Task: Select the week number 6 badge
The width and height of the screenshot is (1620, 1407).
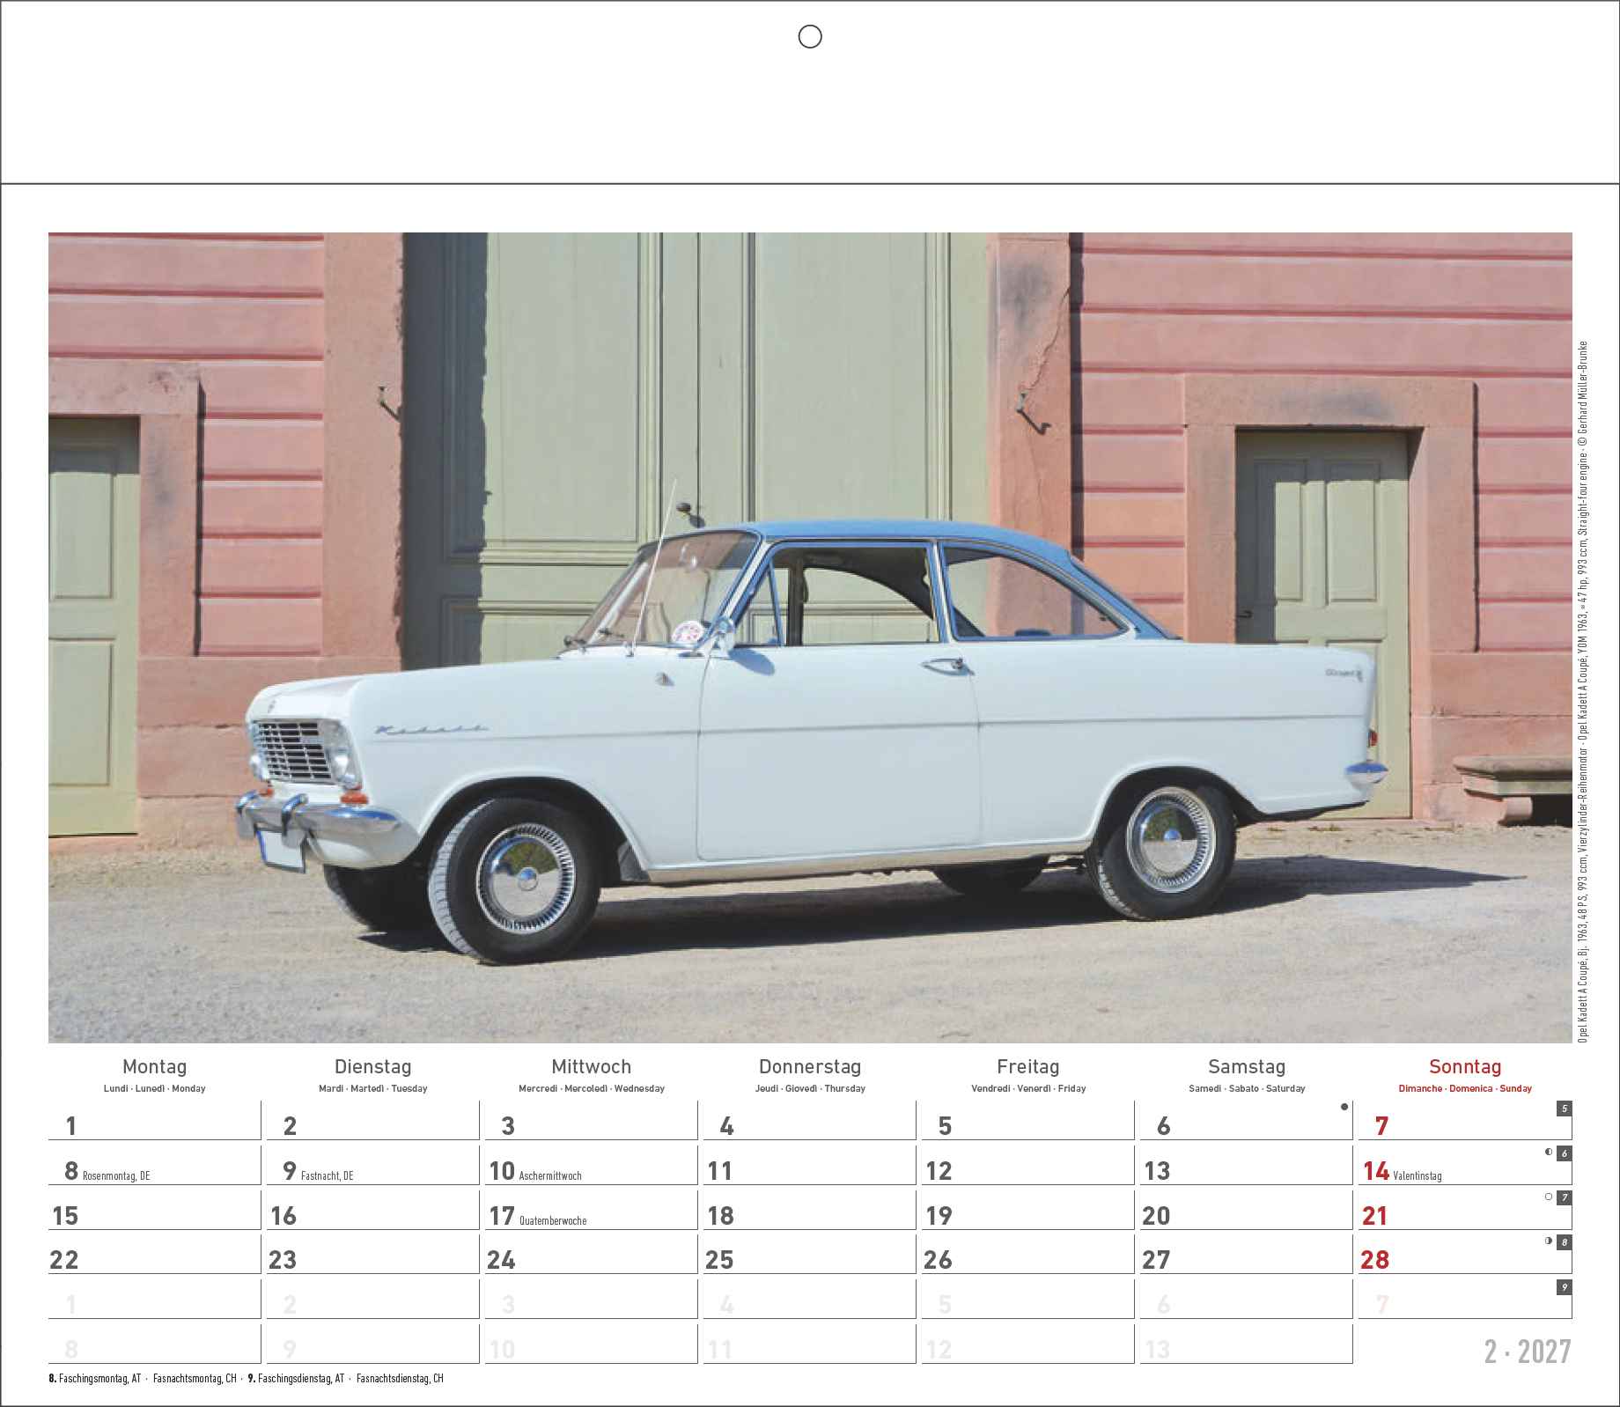Action: point(1565,1153)
